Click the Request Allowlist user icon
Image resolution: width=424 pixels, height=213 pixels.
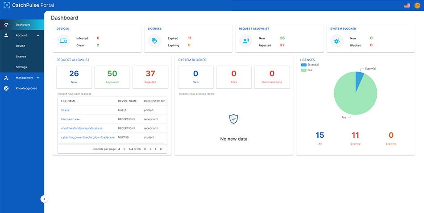coord(245,41)
